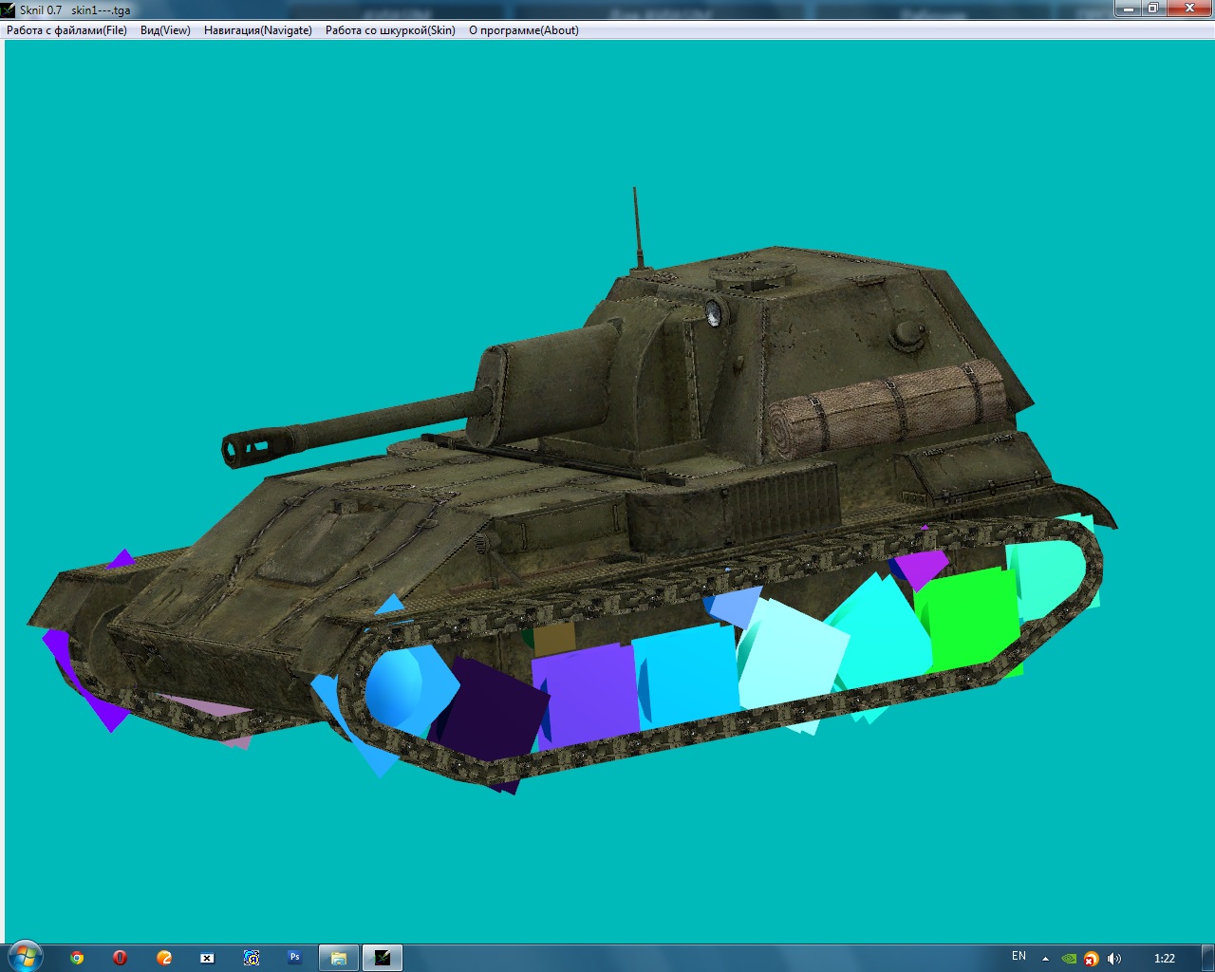Click the Show desktop button
Screen dimensions: 1215x972
click(x=1208, y=958)
